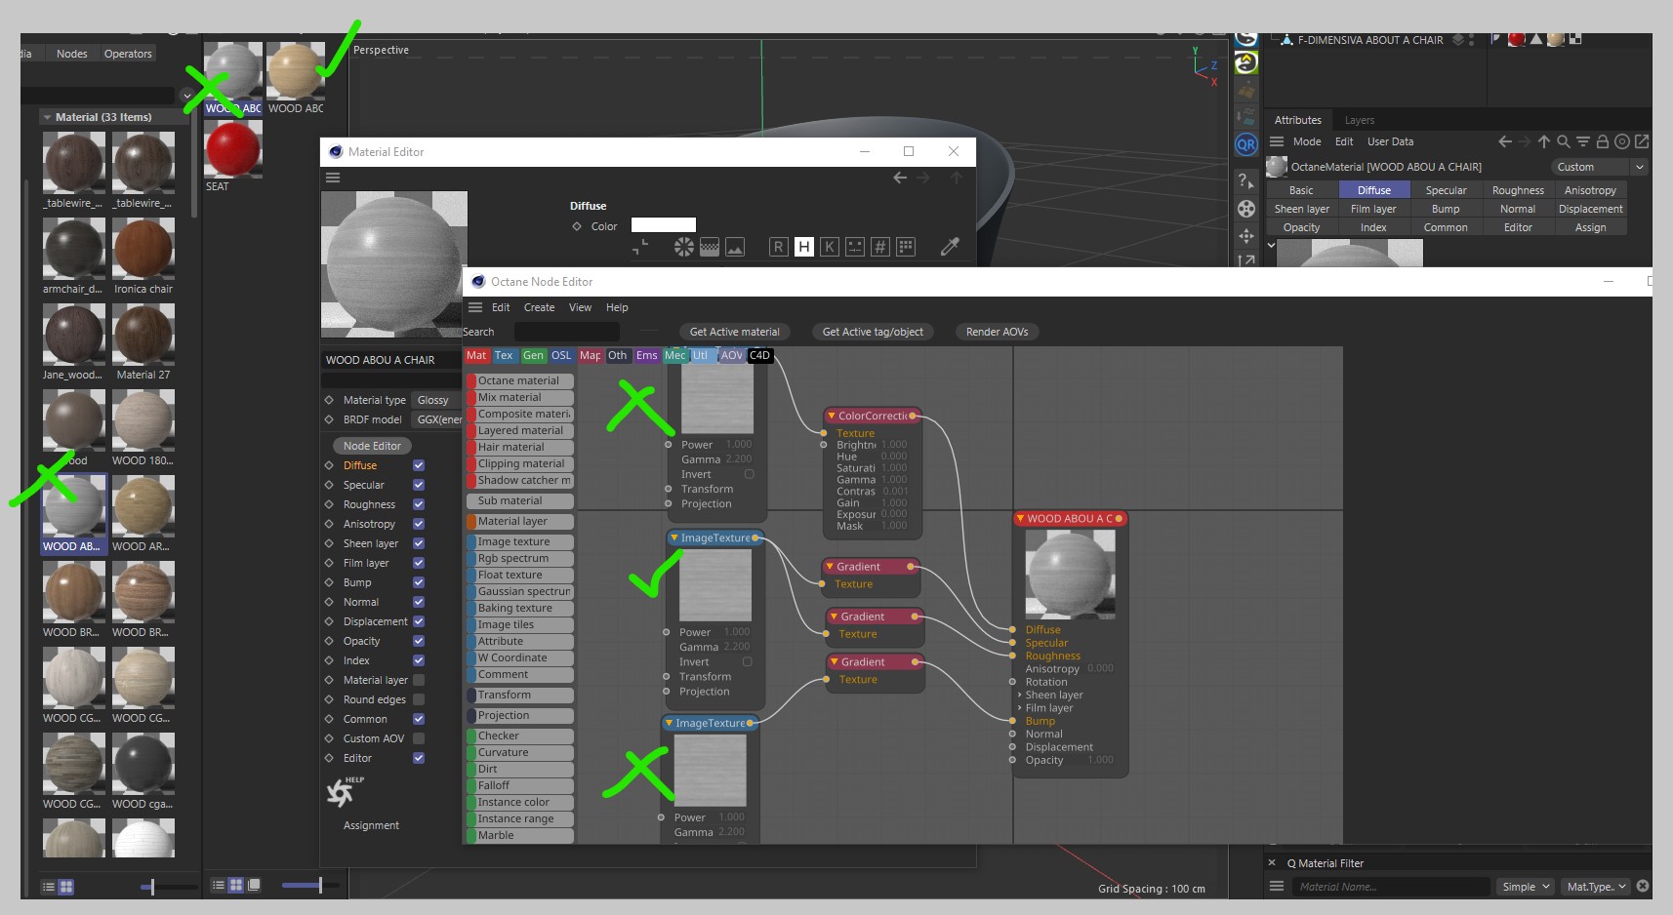Switch to color spectrum mode icon
Viewport: 1673px width, 915px height.
710,247
